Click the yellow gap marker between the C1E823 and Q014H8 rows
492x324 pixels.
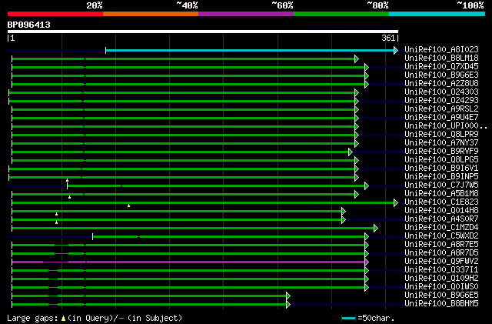point(128,205)
